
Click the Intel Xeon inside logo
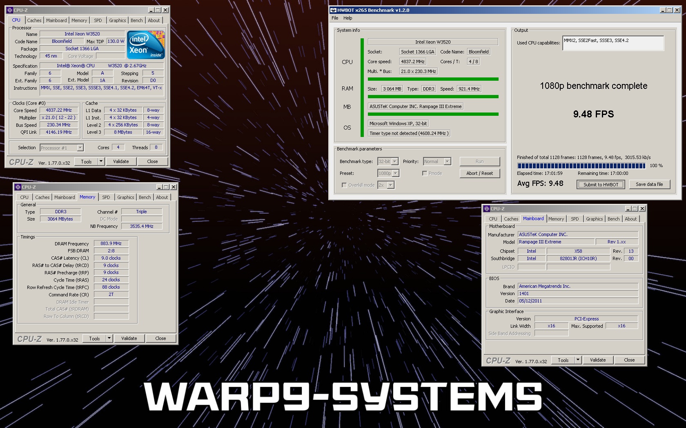[x=146, y=44]
